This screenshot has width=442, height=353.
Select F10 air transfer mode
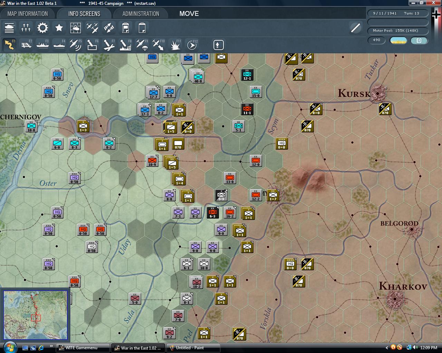158,45
